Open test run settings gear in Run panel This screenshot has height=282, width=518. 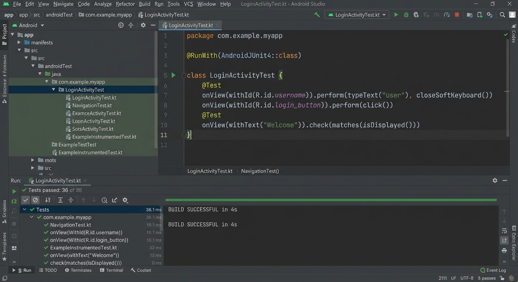[125, 200]
